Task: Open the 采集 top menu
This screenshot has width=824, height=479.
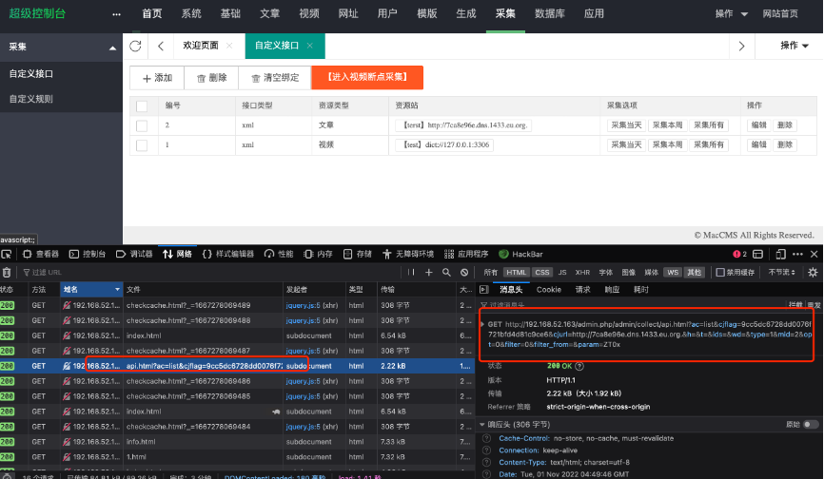Action: (505, 14)
